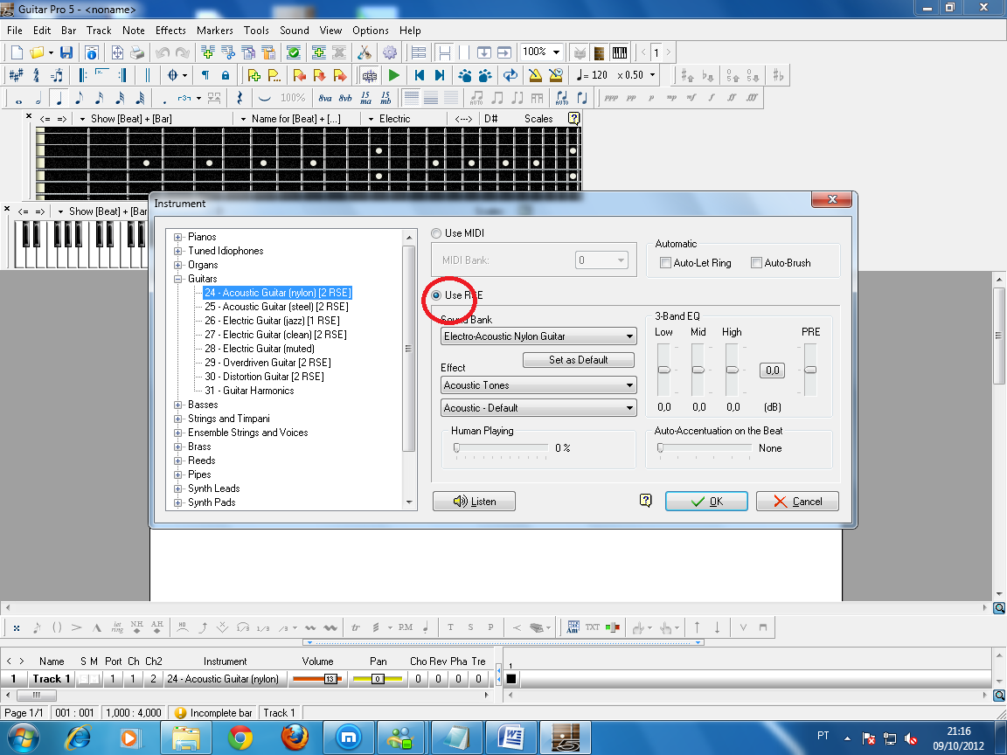Screen dimensions: 1007x755
Task: Start playback with the green play icon
Action: pos(393,76)
